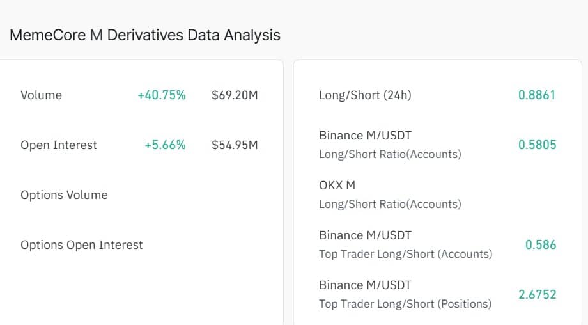The width and height of the screenshot is (588, 325).
Task: Click Binance M/USDT above Top Trader Long/Short (Positions)
Action: tap(365, 285)
